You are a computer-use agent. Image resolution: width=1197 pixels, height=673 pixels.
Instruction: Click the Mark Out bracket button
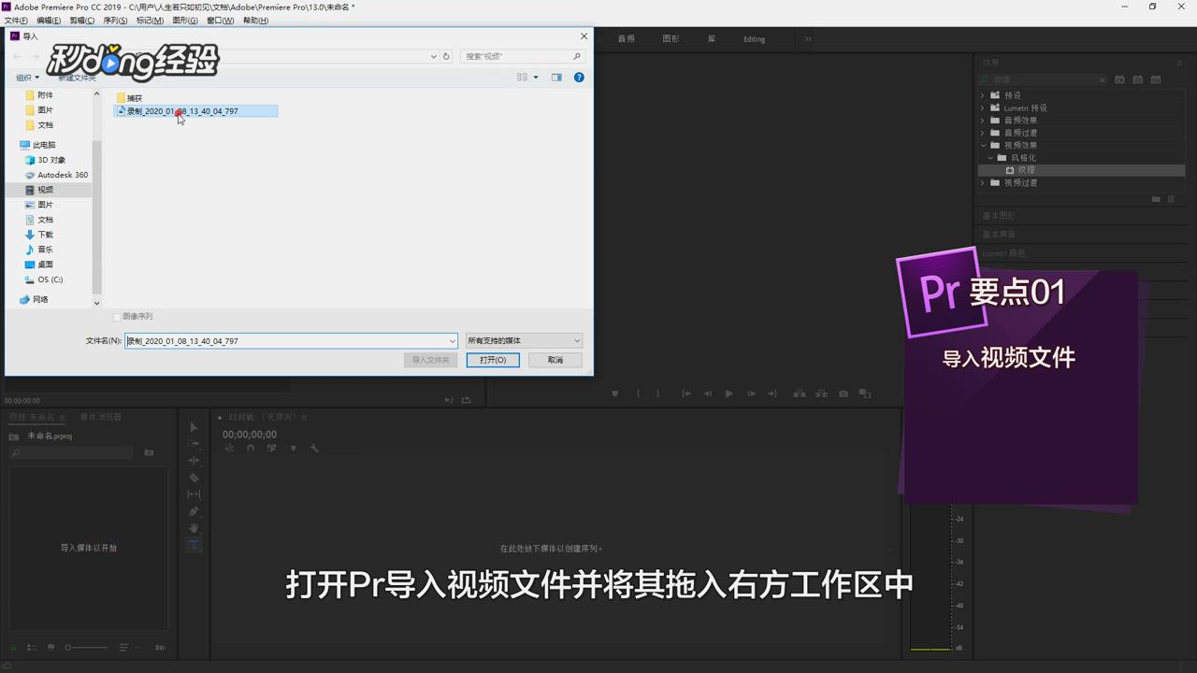pyautogui.click(x=657, y=394)
